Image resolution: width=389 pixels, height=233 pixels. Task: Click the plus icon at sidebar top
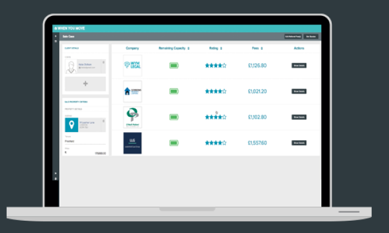point(55,36)
